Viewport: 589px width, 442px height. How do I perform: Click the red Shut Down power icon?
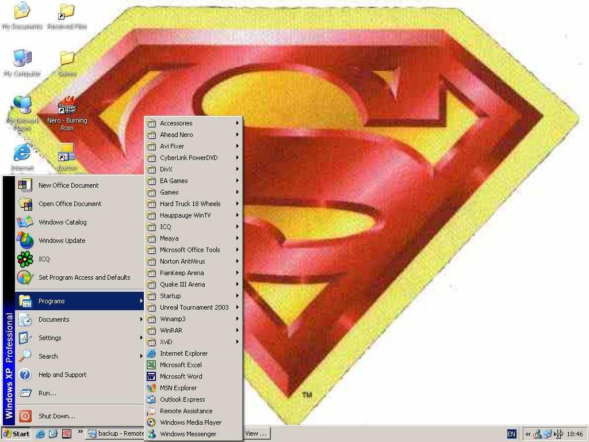(x=25, y=416)
